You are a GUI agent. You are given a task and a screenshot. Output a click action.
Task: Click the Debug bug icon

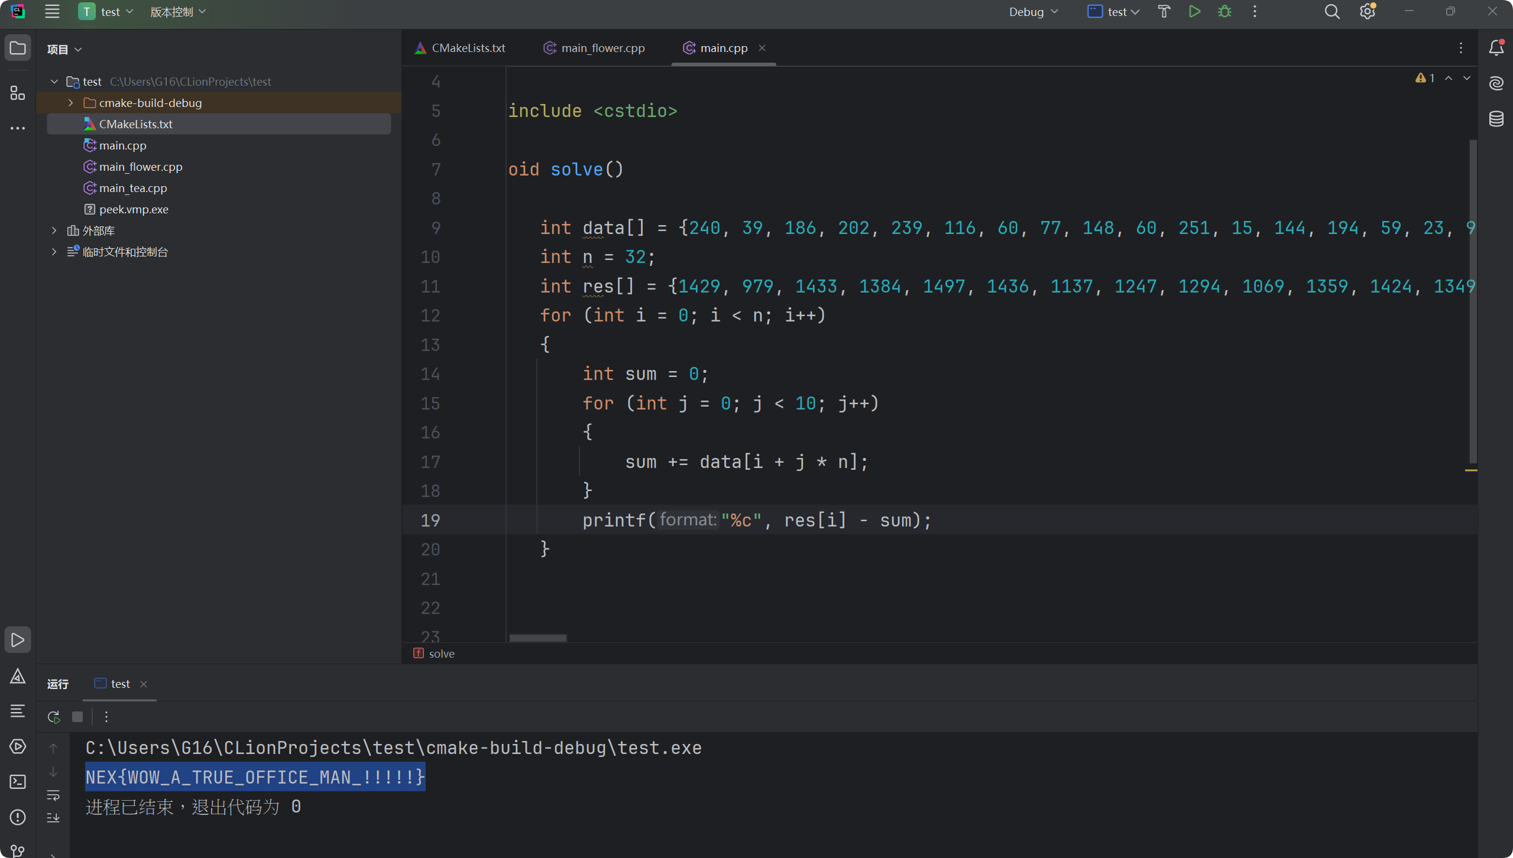click(1224, 12)
